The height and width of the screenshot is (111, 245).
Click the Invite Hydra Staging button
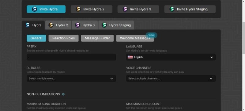pos(190,9)
